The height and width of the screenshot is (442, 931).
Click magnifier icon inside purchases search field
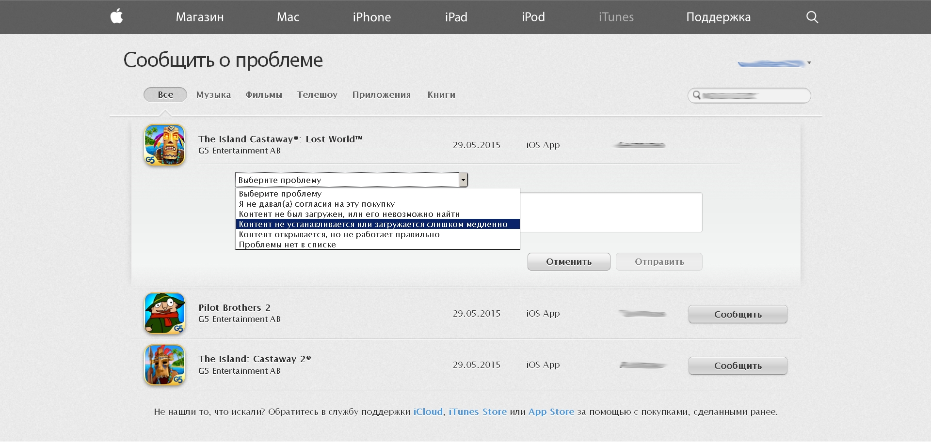[696, 95]
